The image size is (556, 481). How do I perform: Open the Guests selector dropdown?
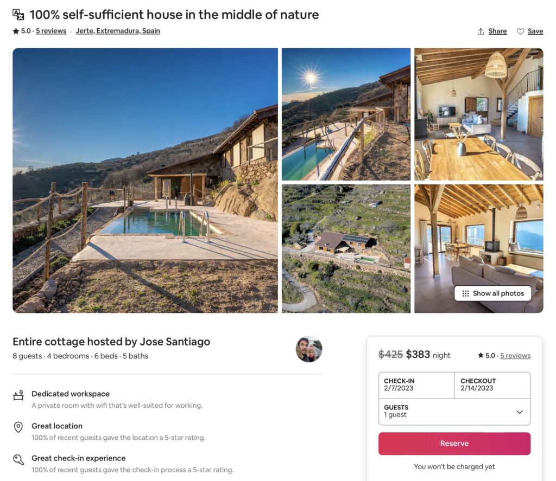(x=454, y=411)
